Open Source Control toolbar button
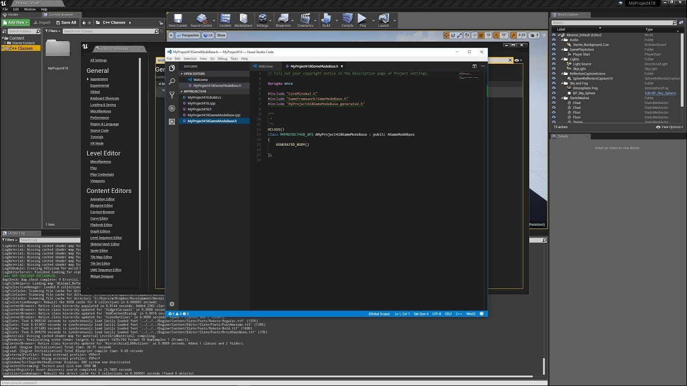This screenshot has width=687, height=386. tap(201, 20)
